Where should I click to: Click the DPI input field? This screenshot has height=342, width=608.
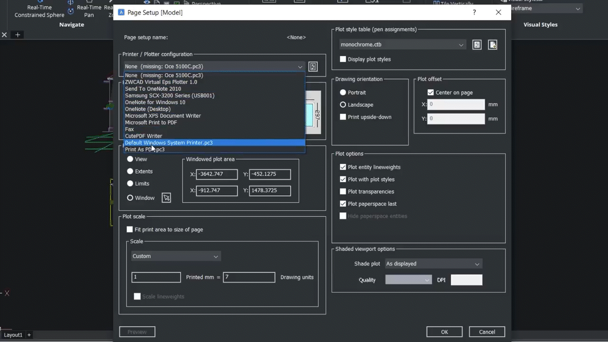pos(466,280)
